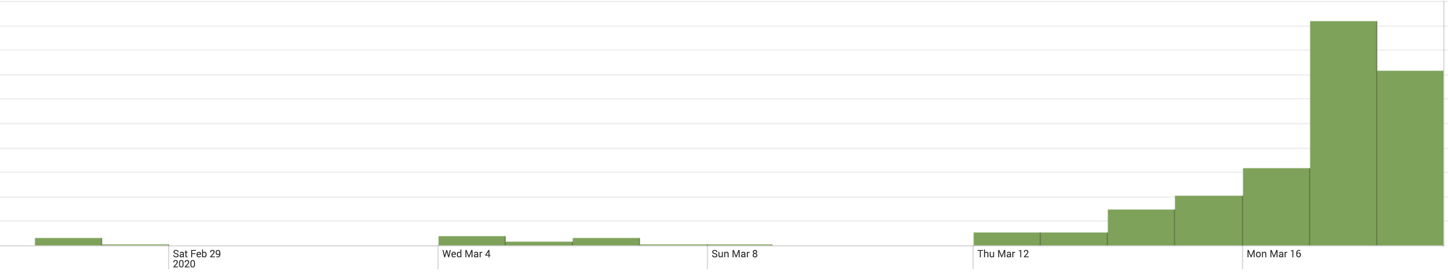Click the first bar starting at Thu Mar 12
The height and width of the screenshot is (272, 1448).
coord(1007,239)
